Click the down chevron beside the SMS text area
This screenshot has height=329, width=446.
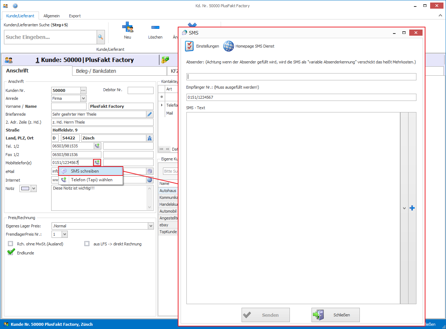pyautogui.click(x=404, y=208)
